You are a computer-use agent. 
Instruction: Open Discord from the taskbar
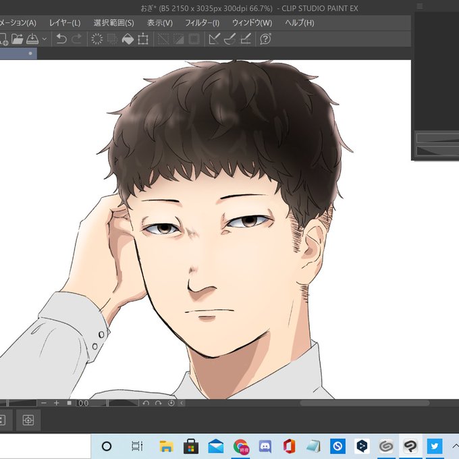pos(265,447)
